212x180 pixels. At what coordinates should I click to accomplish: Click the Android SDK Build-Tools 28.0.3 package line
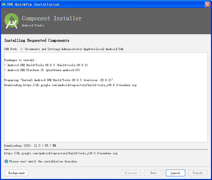(46, 65)
